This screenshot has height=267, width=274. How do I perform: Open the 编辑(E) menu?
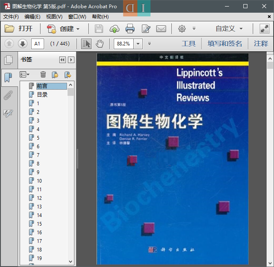32,17
